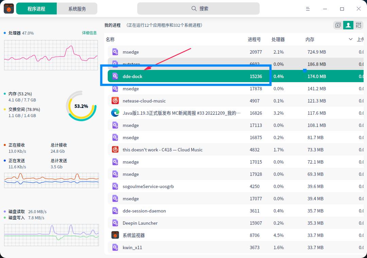The width and height of the screenshot is (367, 258).
Task: Switch to the 系统服务 tab
Action: [77, 9]
